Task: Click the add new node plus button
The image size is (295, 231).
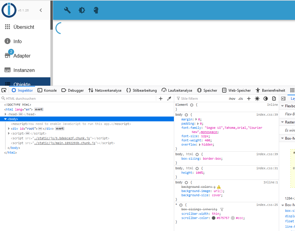Action: [x=161, y=99]
